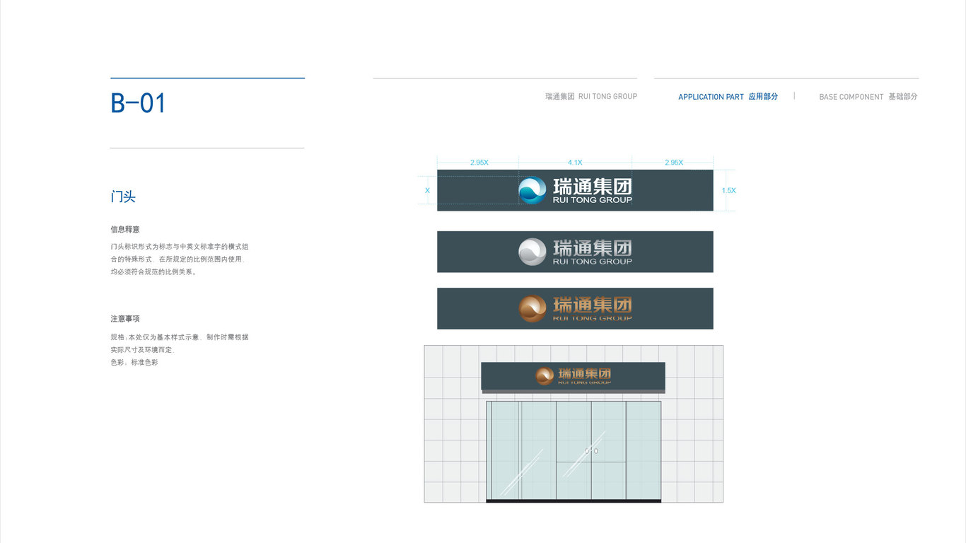
Task: Open the APPLICATION PART 应用部分 section
Action: (728, 97)
